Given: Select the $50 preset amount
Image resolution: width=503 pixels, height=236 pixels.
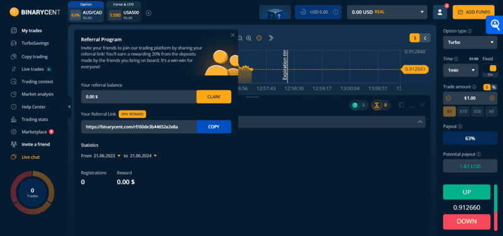Looking at the screenshot, I should [477, 112].
